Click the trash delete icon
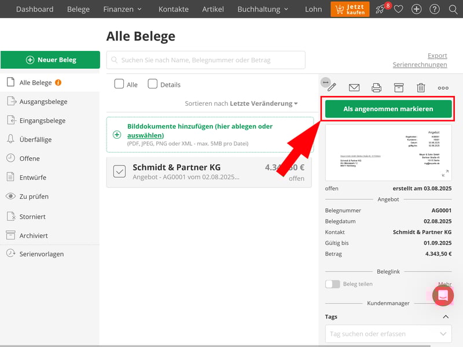Image resolution: width=463 pixels, height=347 pixels. click(x=421, y=88)
